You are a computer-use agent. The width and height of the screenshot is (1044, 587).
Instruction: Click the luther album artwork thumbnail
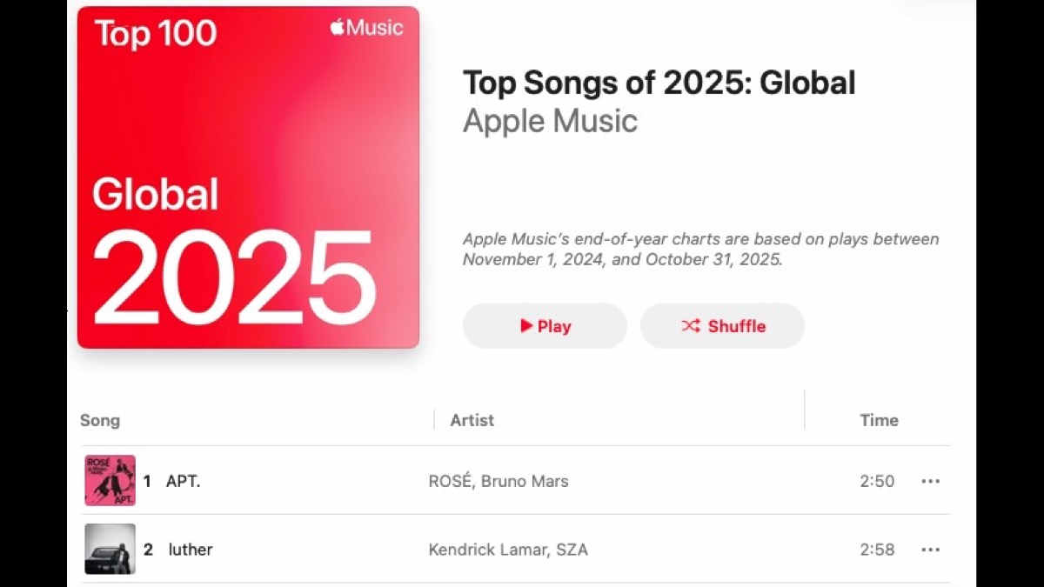(110, 549)
